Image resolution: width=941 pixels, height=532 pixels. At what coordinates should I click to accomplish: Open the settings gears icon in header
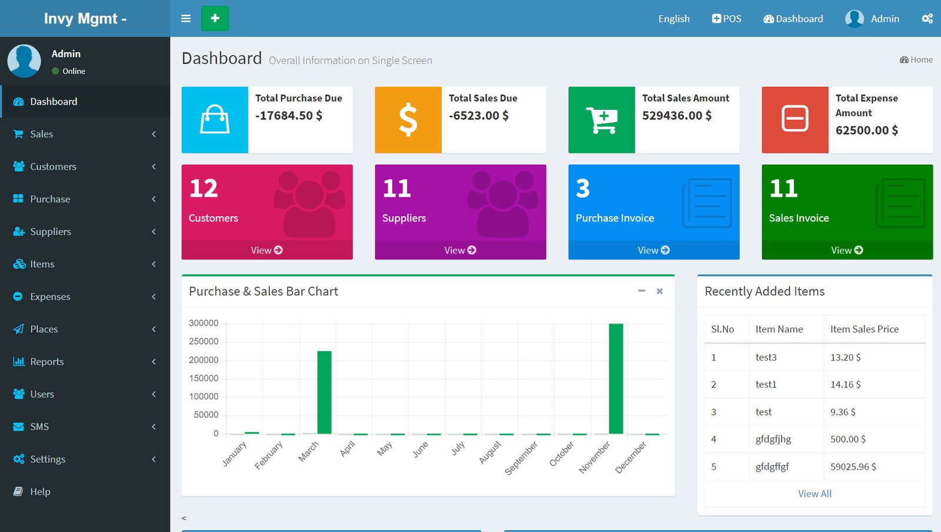click(x=927, y=19)
